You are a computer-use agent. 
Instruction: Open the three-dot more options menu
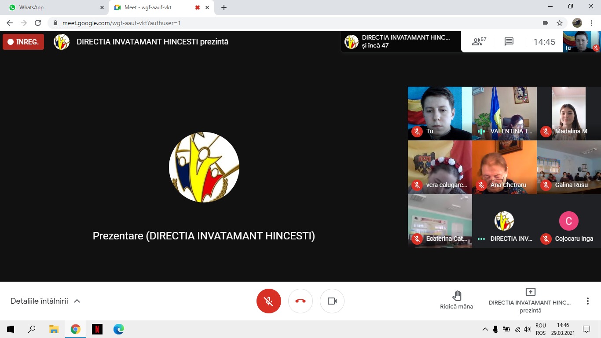click(x=587, y=301)
